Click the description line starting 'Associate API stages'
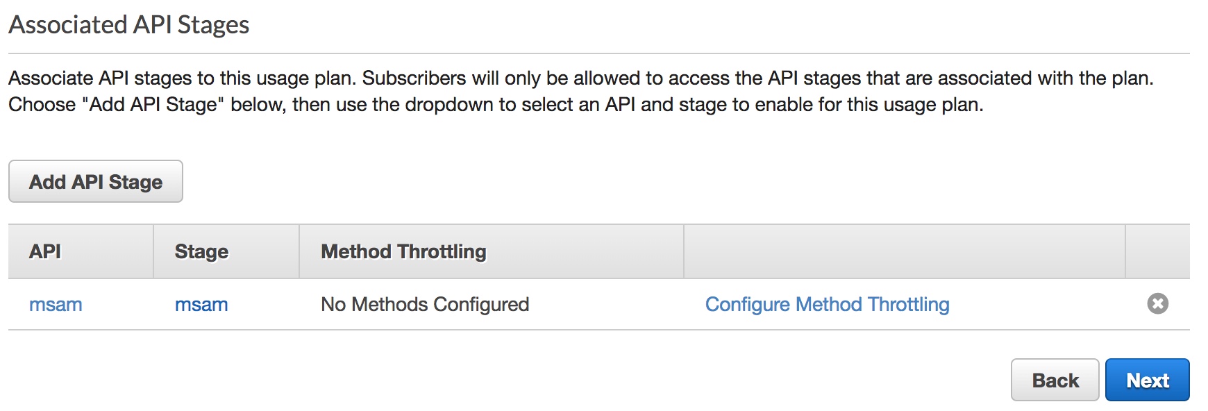This screenshot has width=1208, height=411. [x=581, y=78]
